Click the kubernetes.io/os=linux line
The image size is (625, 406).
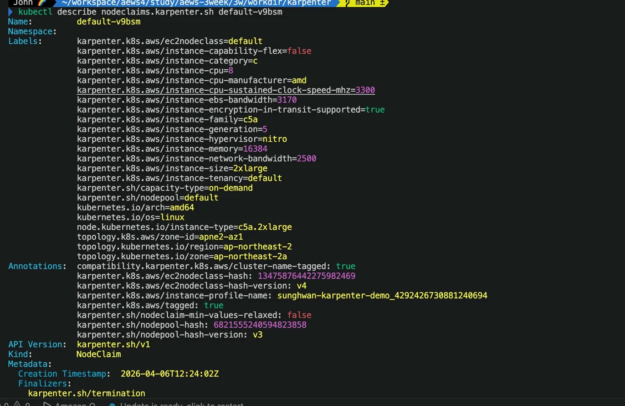click(x=131, y=217)
